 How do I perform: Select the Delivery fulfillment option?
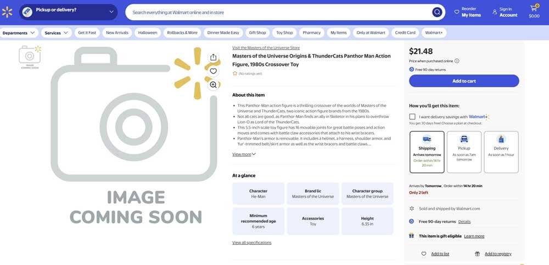pyautogui.click(x=501, y=152)
